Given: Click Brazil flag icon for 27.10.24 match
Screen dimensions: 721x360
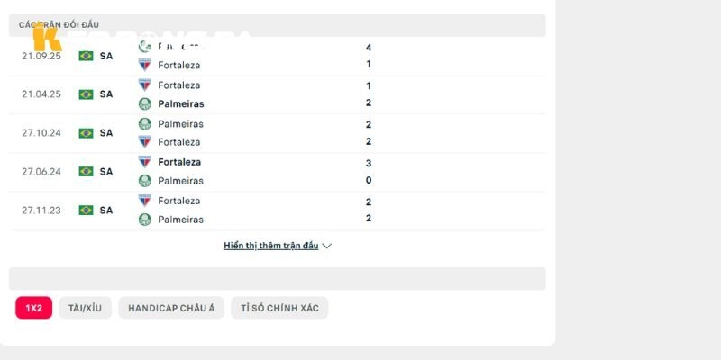Looking at the screenshot, I should [x=86, y=133].
